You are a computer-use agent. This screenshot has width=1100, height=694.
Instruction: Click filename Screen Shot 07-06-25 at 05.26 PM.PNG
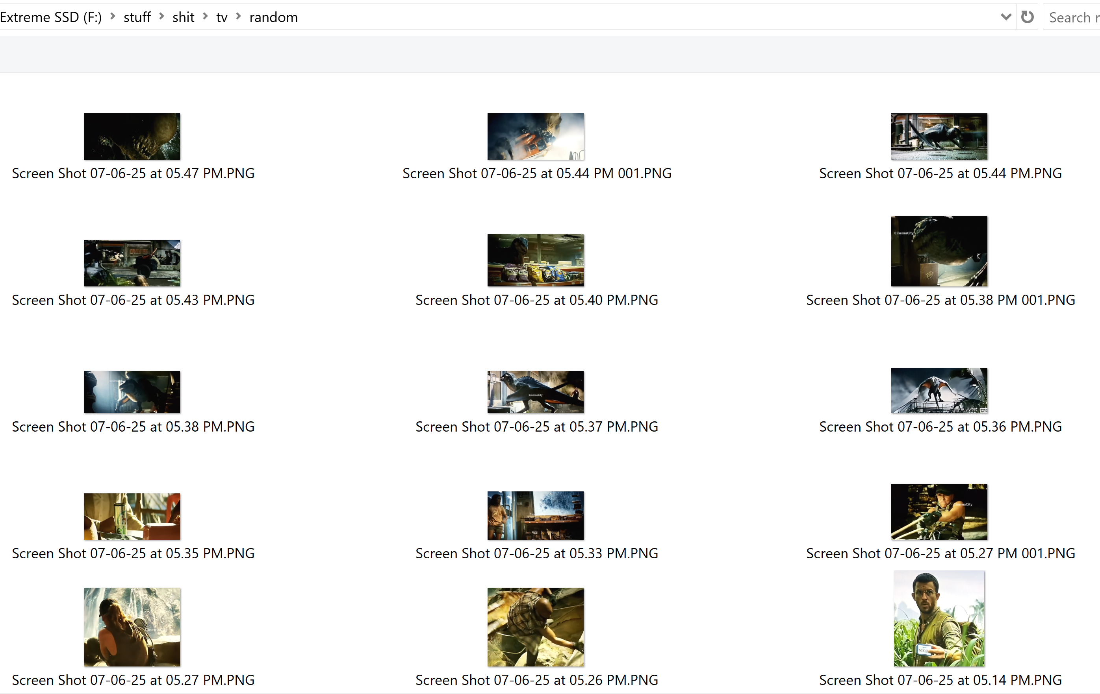(x=537, y=680)
